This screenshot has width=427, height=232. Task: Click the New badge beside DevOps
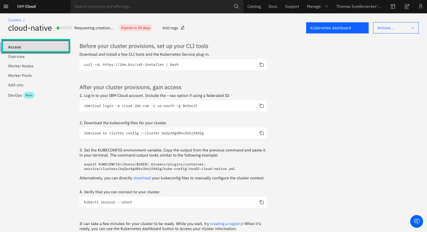tap(28, 95)
